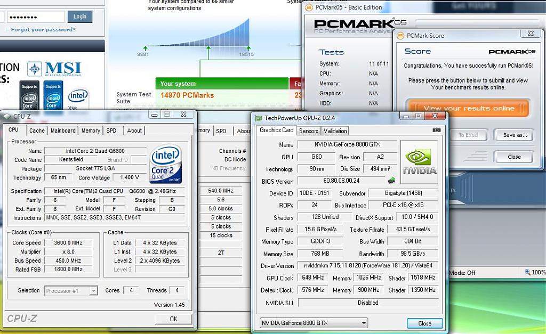The image size is (546, 334).
Task: Open the About tab in front CPU-Z
Action: [x=134, y=131]
